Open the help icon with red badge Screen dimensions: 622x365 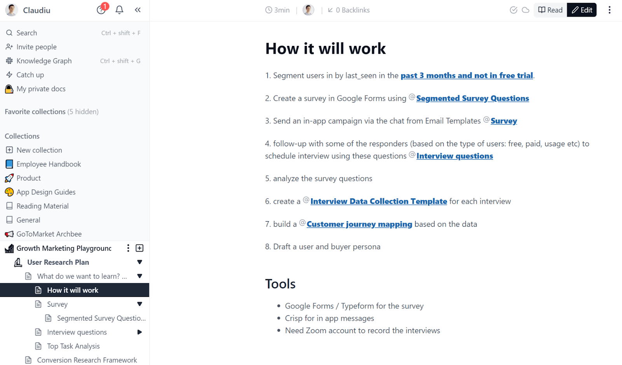(101, 10)
